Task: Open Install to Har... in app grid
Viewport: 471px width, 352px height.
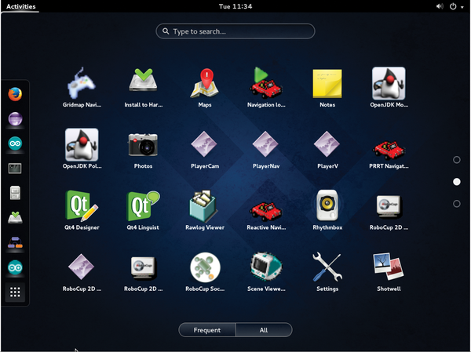Action: click(x=144, y=87)
